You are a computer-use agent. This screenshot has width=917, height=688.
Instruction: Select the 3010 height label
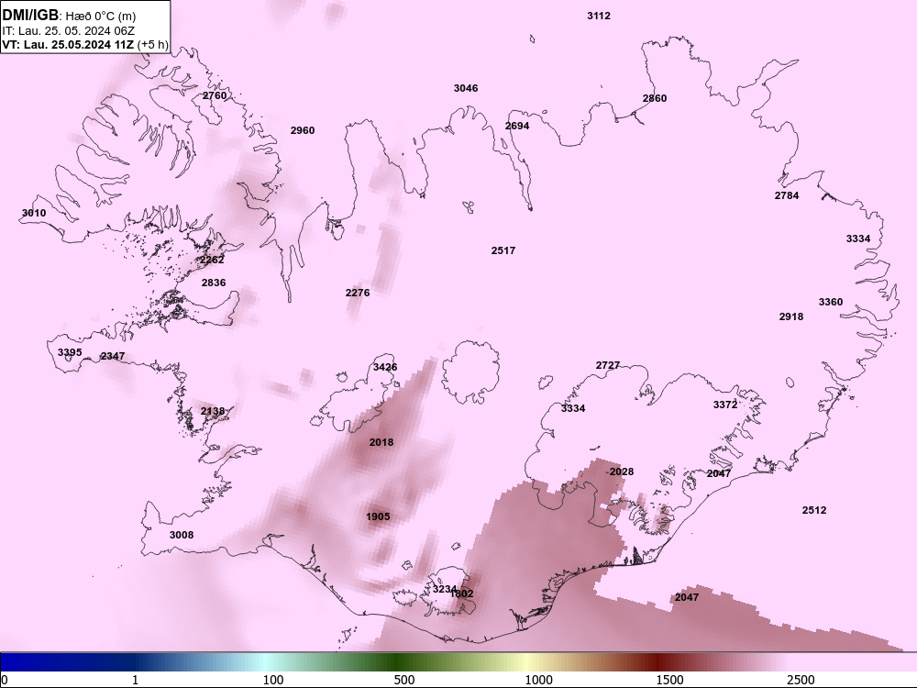coord(34,213)
